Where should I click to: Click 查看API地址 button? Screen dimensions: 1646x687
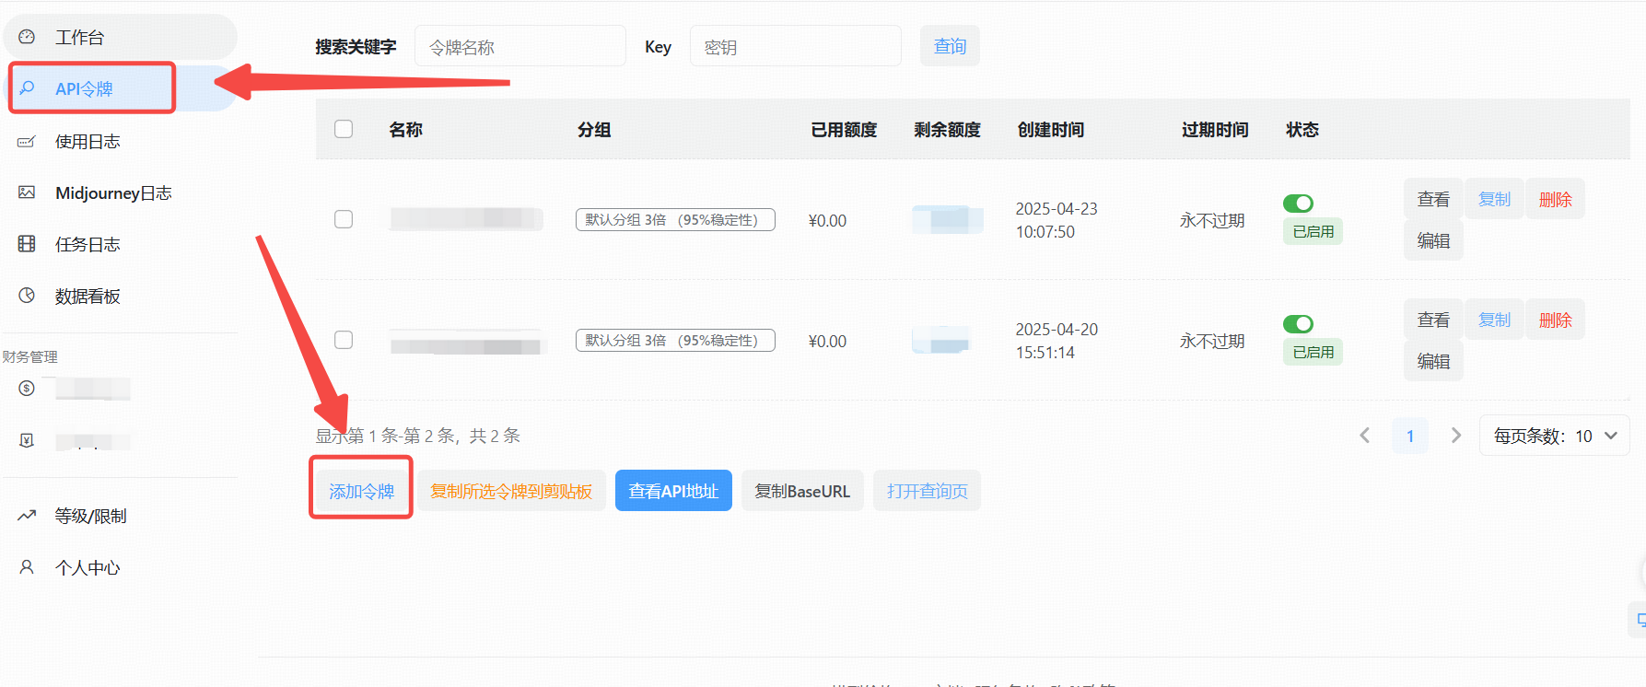(673, 491)
